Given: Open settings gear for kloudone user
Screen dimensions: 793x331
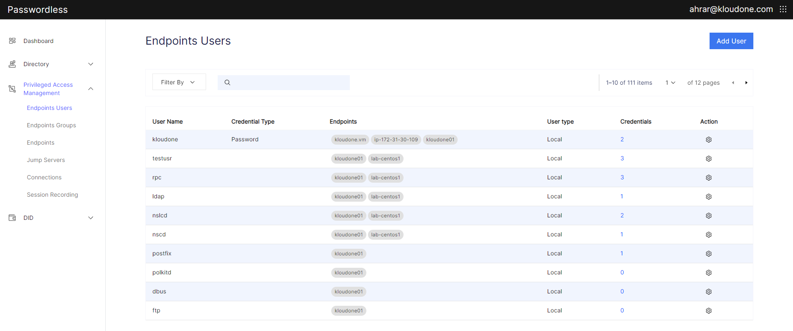Looking at the screenshot, I should (x=708, y=140).
